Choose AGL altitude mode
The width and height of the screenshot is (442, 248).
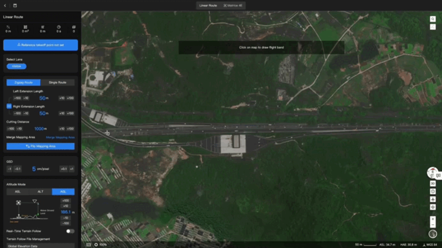click(63, 192)
